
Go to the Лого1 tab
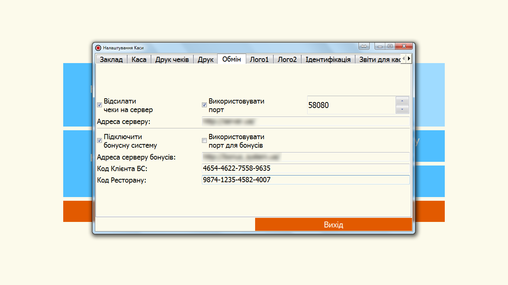(x=259, y=60)
